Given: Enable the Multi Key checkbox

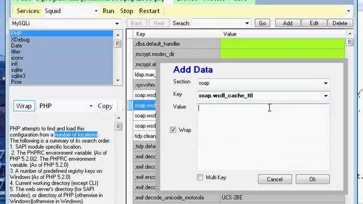Looking at the screenshot, I should (x=200, y=177).
